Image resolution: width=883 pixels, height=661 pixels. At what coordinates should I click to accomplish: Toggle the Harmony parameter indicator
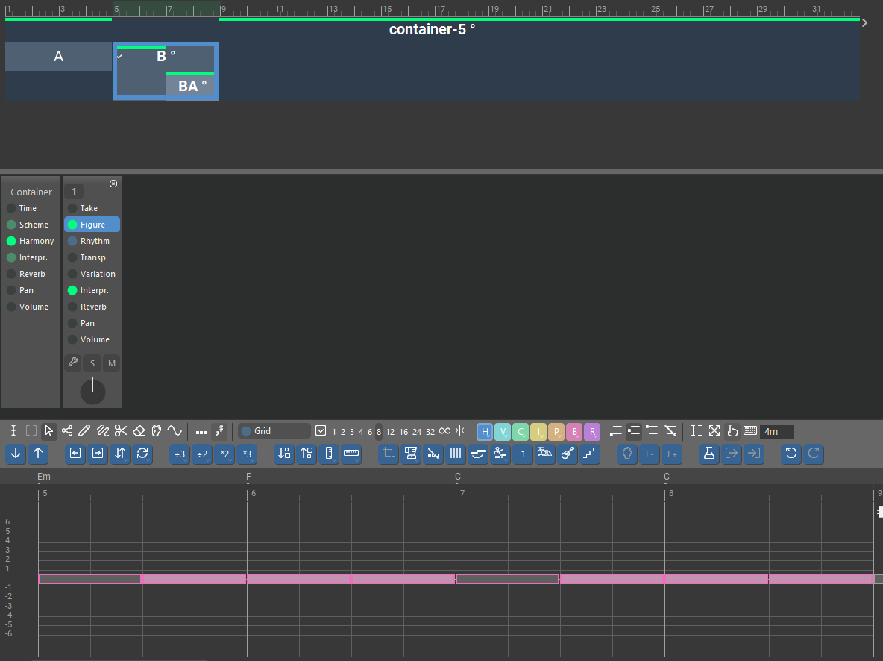(11, 241)
